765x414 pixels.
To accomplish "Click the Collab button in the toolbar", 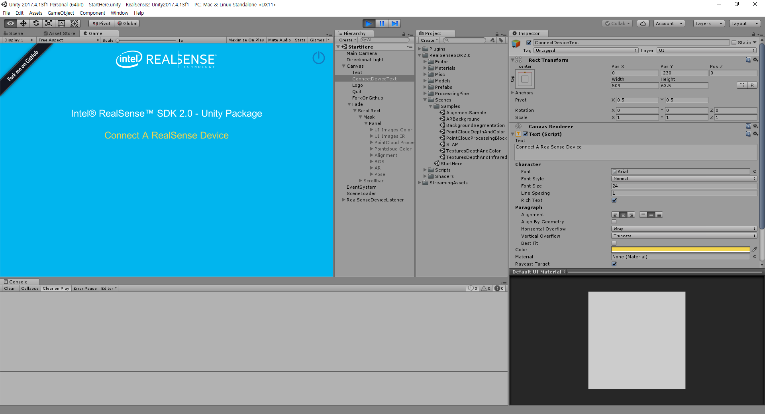I will [617, 23].
